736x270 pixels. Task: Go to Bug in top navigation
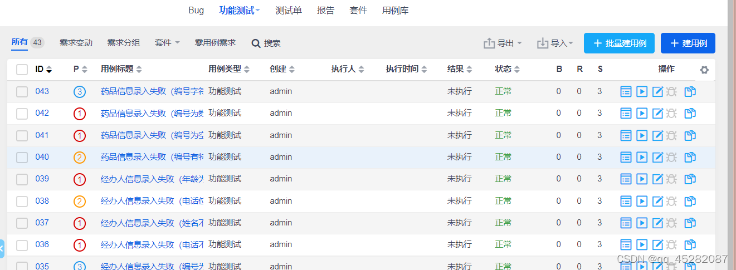point(196,10)
